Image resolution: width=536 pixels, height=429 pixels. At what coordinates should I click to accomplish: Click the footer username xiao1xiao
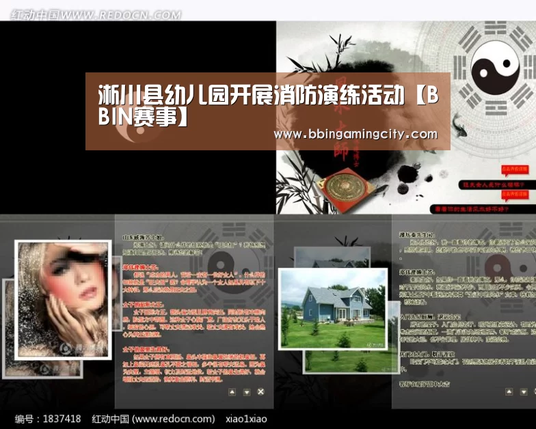point(246,419)
